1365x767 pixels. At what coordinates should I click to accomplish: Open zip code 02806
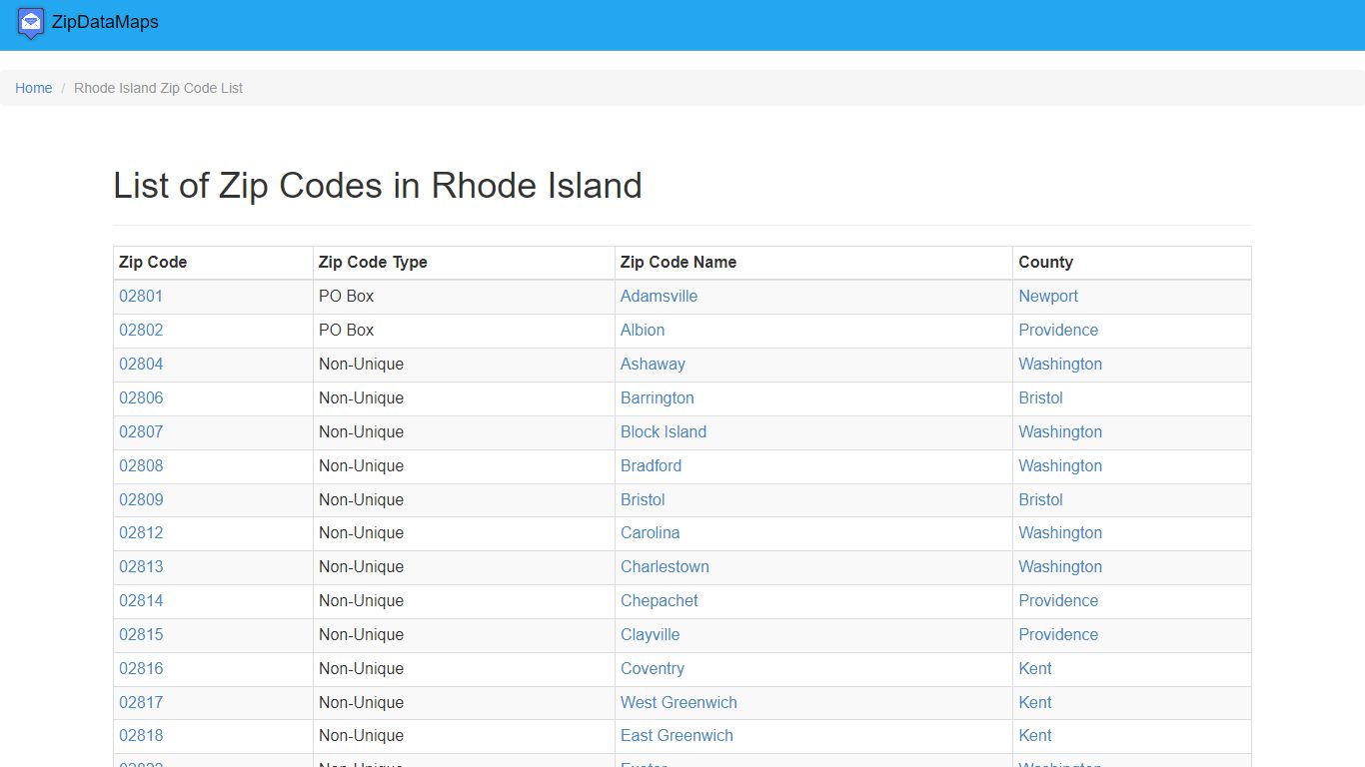coord(141,398)
